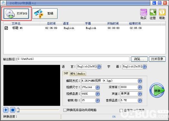Viewport: 169px width, 121px height.
Task: Open the sample rate 8000 dropdown
Action: pyautogui.click(x=140, y=87)
